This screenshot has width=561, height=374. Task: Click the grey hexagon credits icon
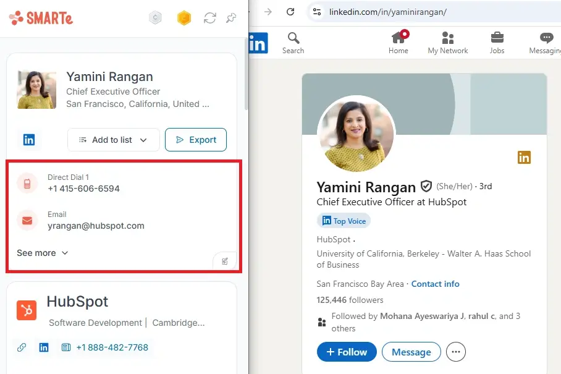click(x=155, y=17)
